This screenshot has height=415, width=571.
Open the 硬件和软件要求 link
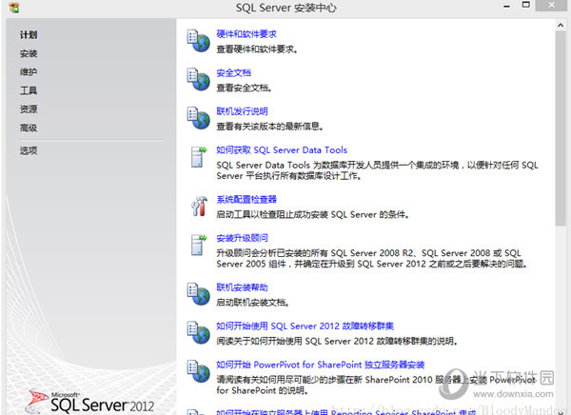[246, 34]
